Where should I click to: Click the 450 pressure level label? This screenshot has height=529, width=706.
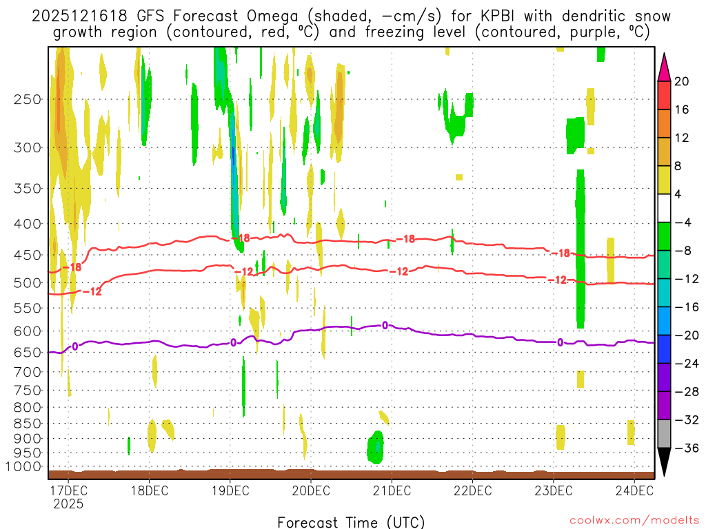tap(28, 255)
